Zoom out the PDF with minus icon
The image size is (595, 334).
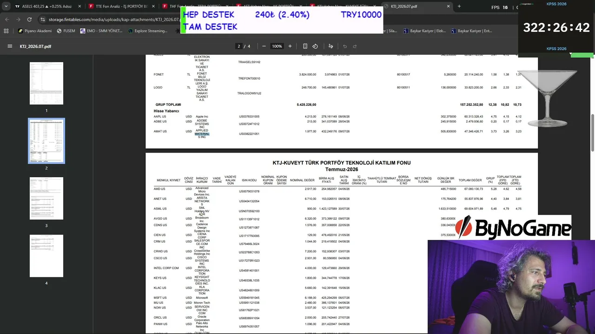pyautogui.click(x=264, y=46)
